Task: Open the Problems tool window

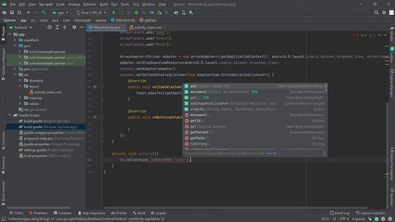Action: click(x=38, y=213)
